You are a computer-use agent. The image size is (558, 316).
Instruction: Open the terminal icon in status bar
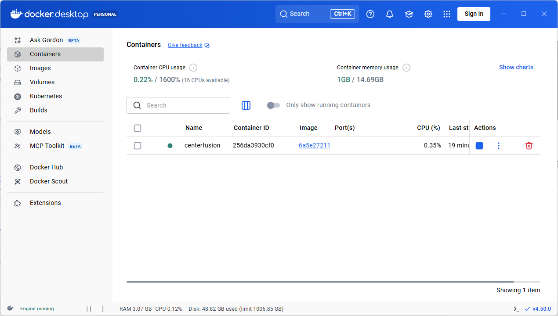[x=516, y=309]
